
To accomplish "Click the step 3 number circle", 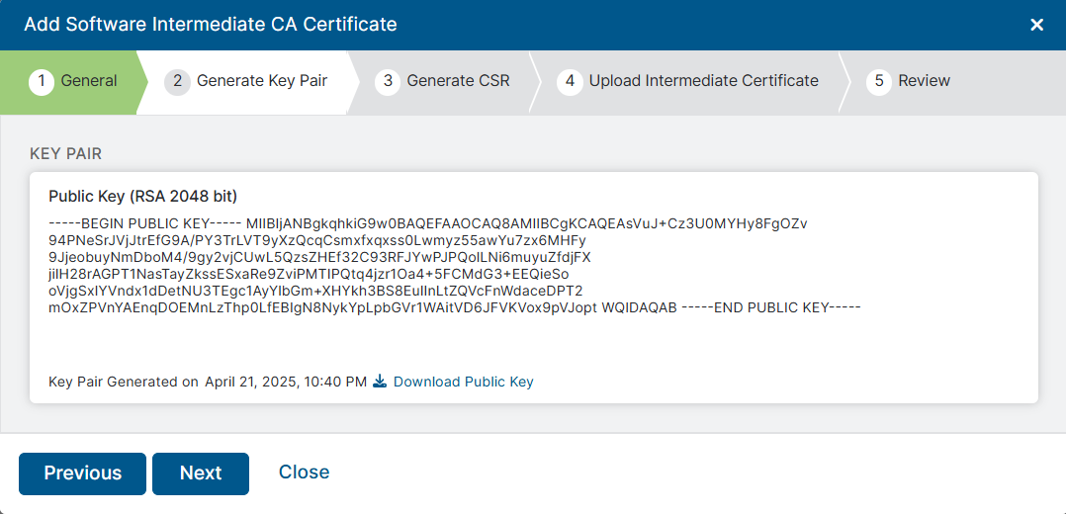I will 388,81.
